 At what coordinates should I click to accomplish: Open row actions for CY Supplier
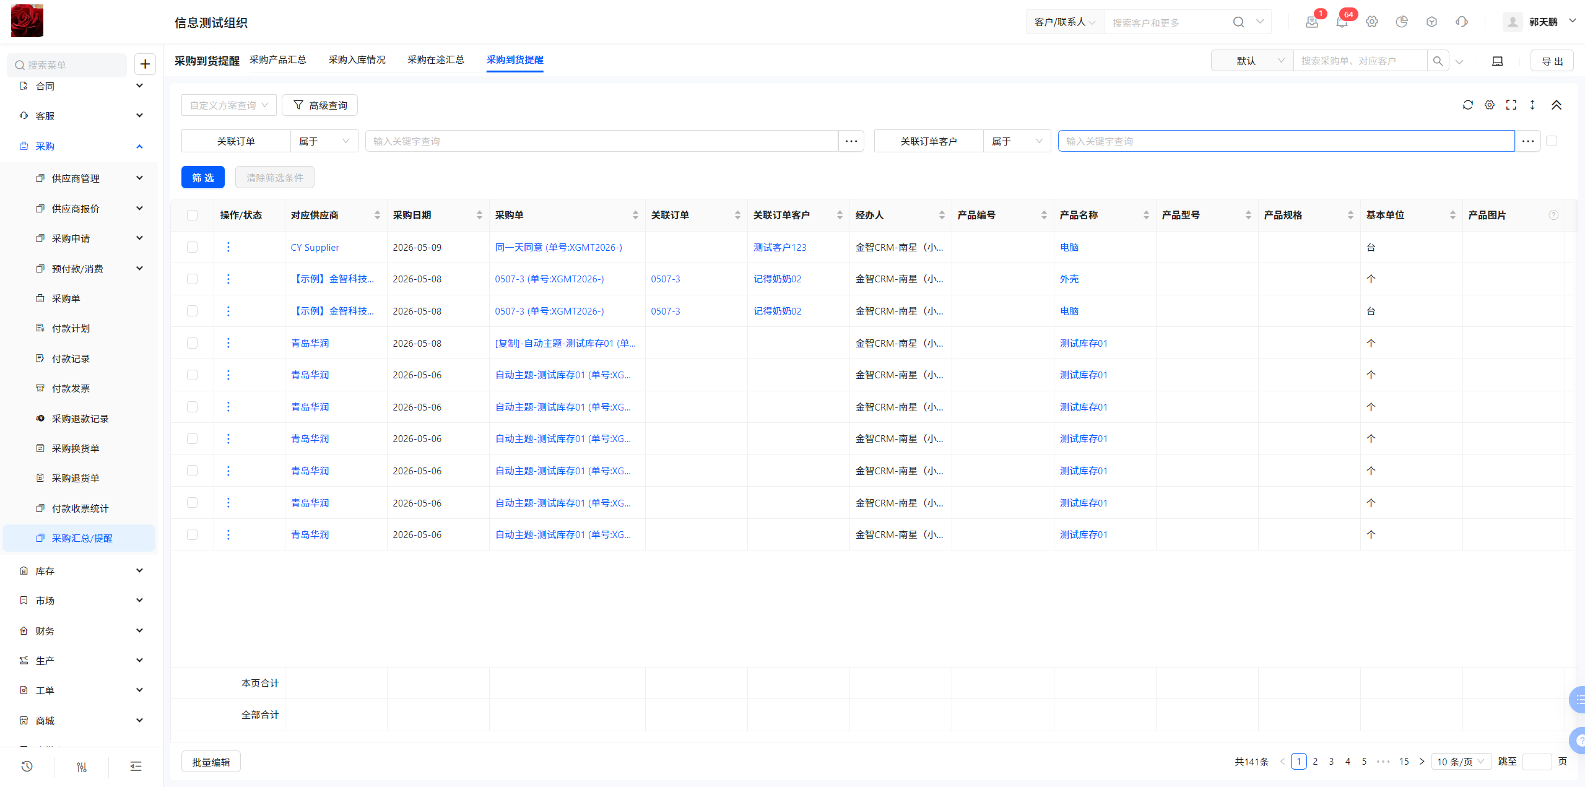[228, 247]
